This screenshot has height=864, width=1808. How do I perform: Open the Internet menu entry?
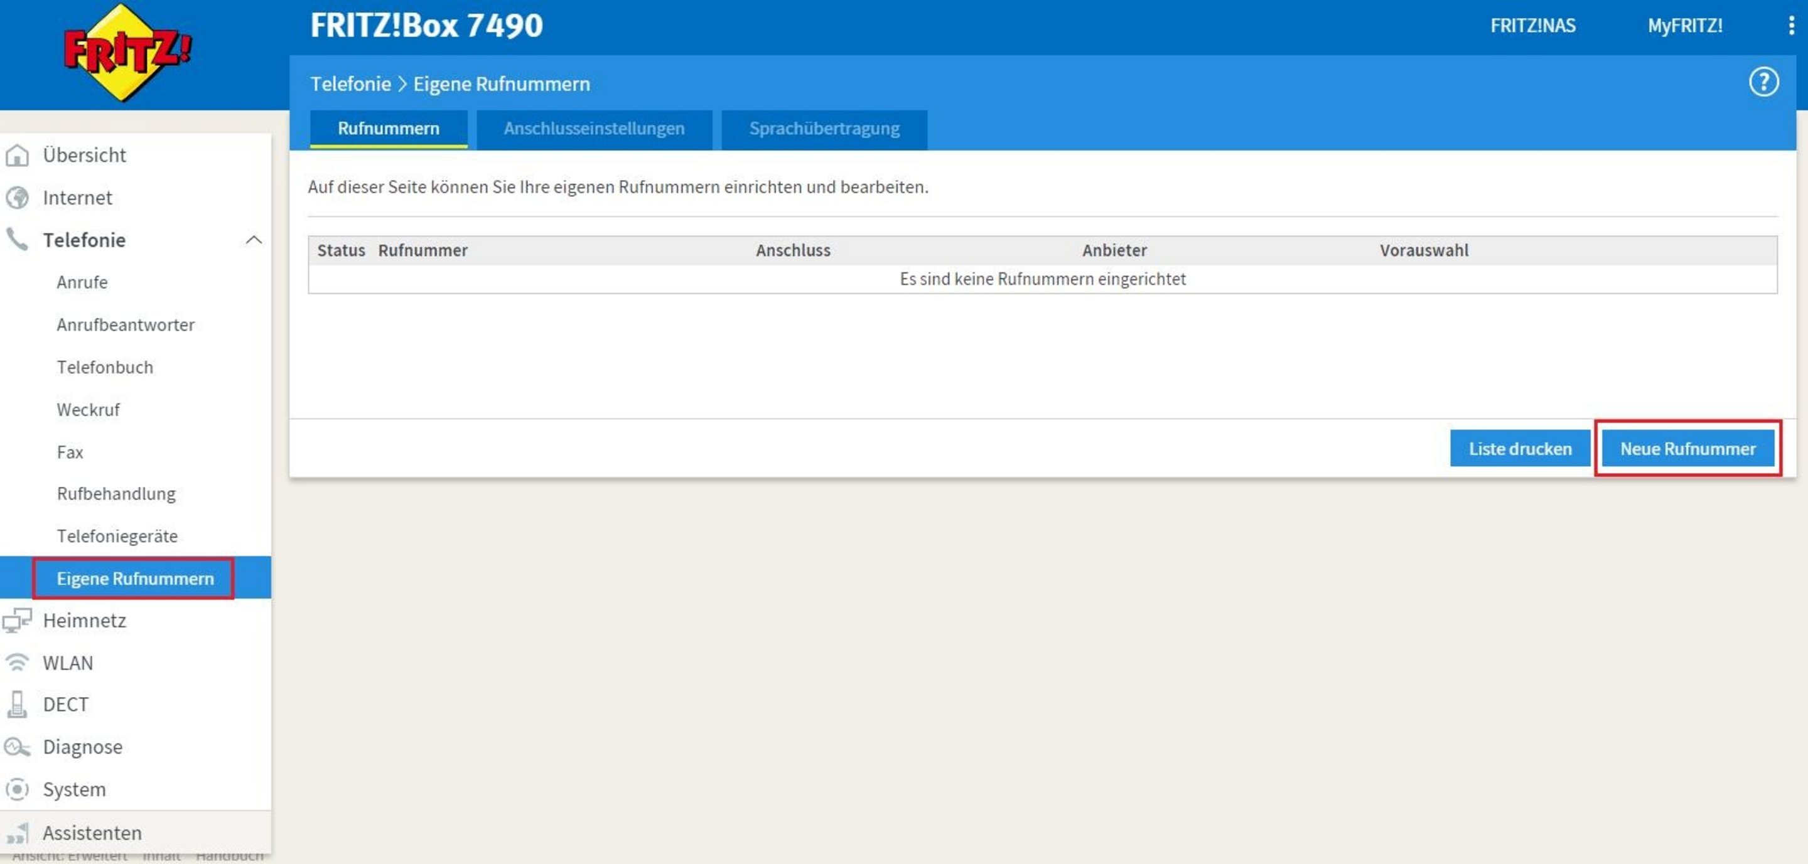77,198
